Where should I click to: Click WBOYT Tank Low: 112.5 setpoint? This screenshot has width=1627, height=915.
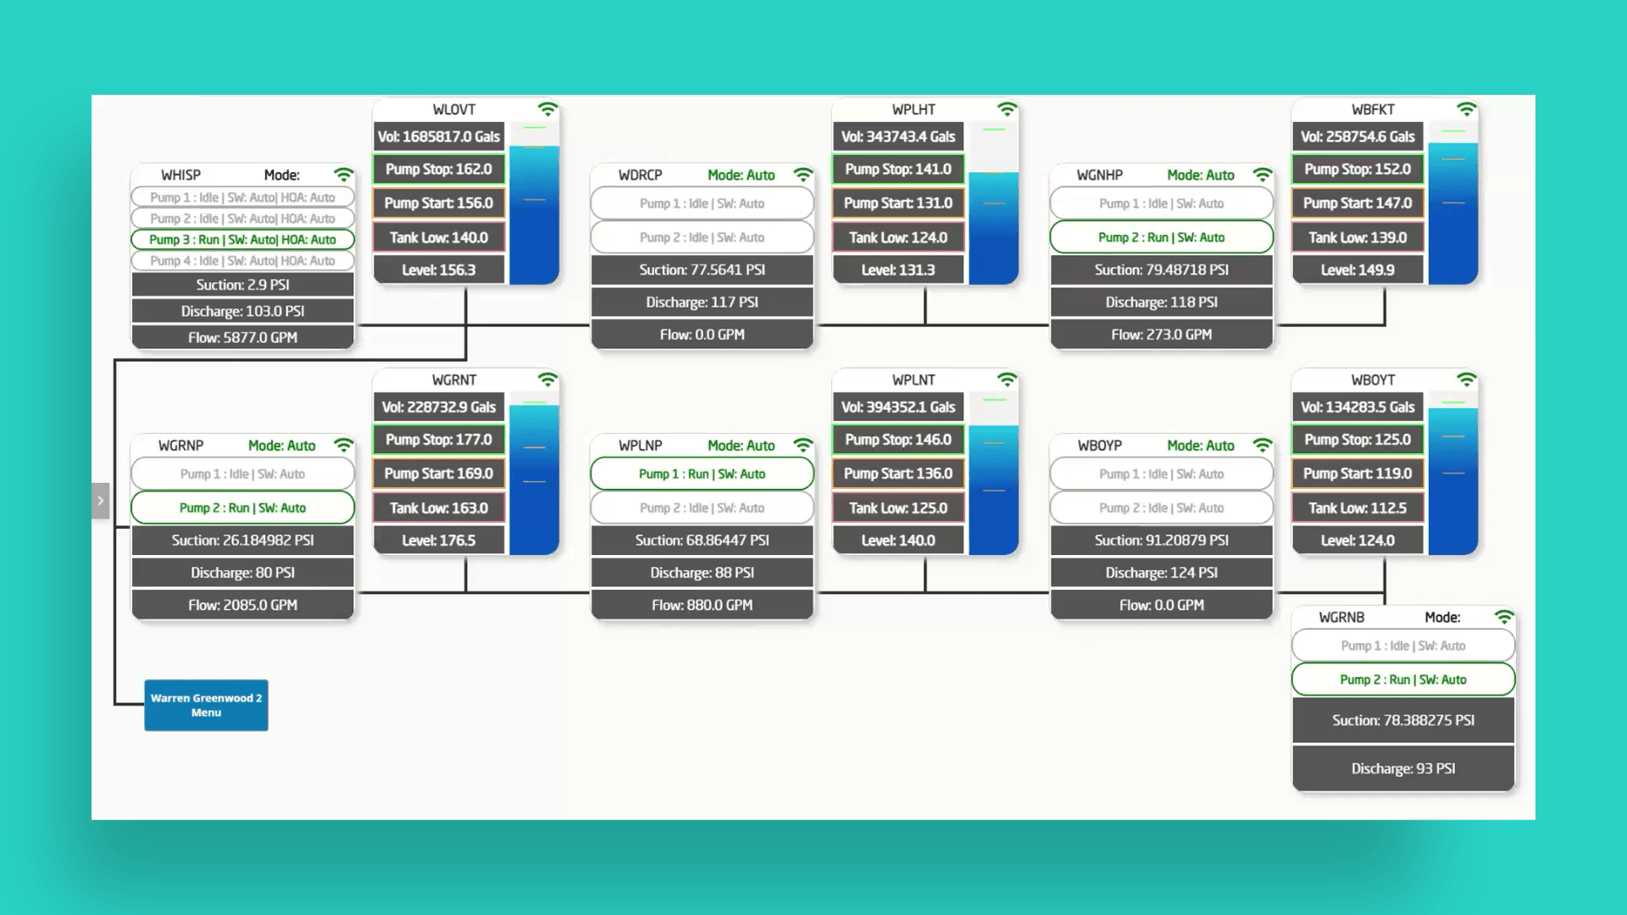[1358, 507]
